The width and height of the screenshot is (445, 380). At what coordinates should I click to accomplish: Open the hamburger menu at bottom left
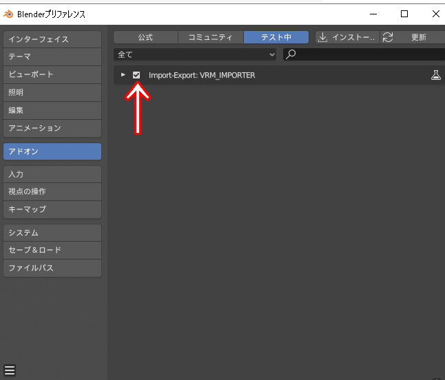click(10, 370)
